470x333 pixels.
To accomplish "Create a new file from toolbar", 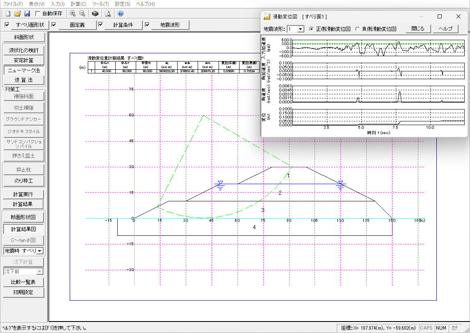I will [8, 14].
